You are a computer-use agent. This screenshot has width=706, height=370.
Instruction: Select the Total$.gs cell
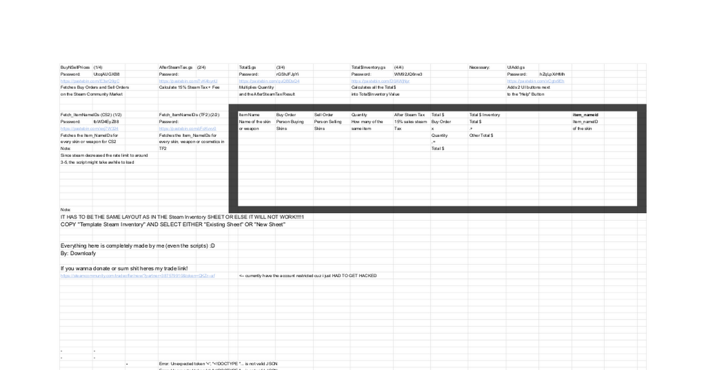coord(248,68)
